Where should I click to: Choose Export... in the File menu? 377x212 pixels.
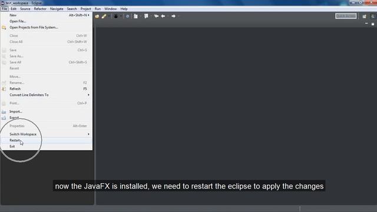coord(47,118)
